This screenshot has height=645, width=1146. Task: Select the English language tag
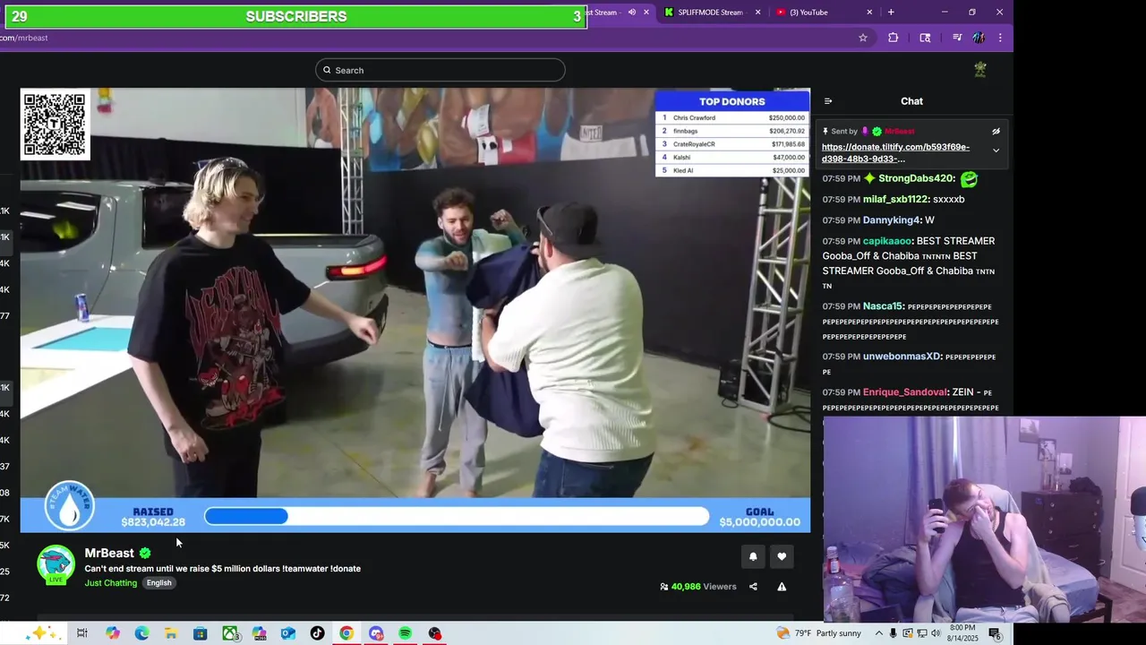(x=158, y=583)
